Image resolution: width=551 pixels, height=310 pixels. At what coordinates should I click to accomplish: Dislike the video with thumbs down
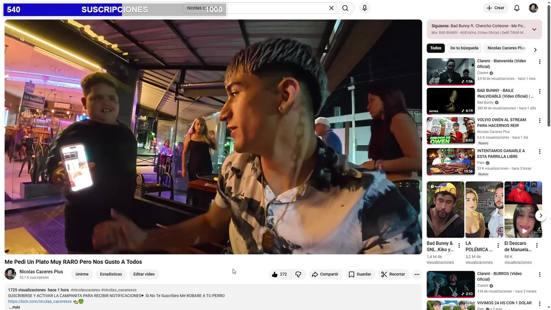coord(298,274)
